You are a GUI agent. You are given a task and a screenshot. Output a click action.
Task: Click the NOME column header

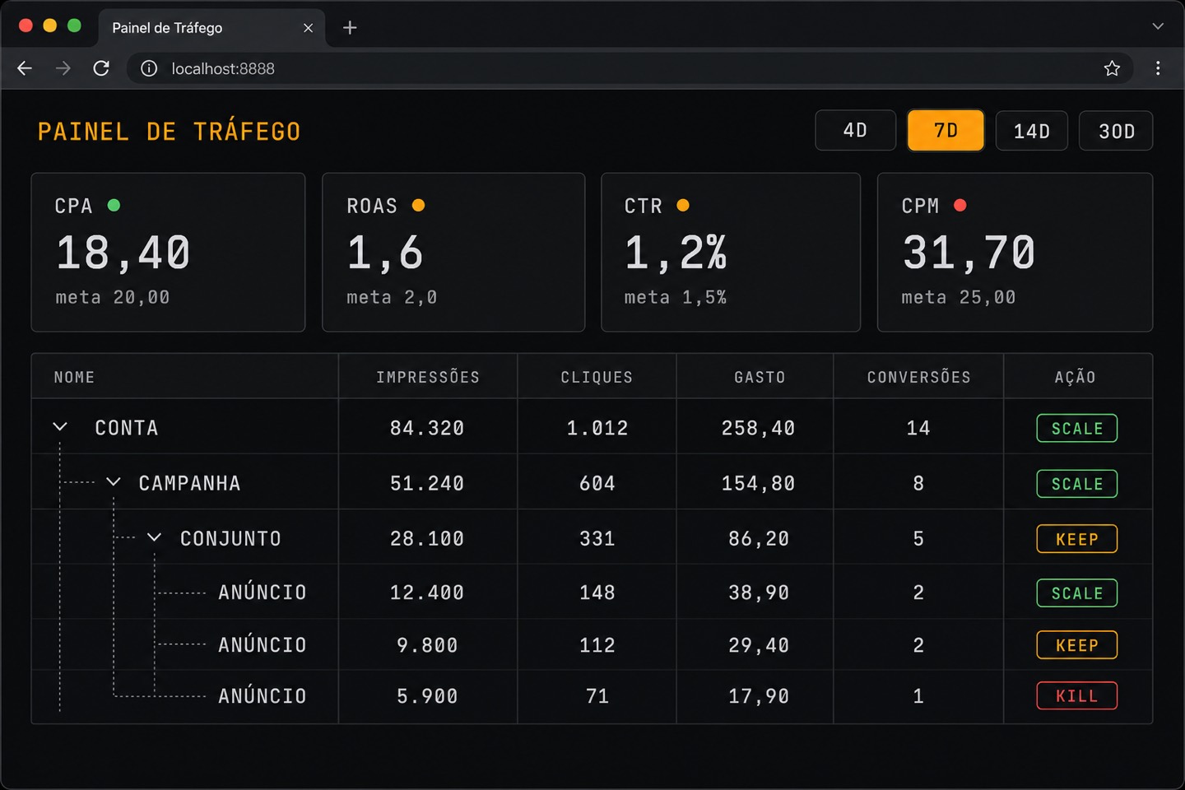pyautogui.click(x=74, y=377)
